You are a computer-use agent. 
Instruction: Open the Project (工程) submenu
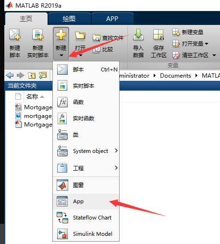pyautogui.click(x=86, y=168)
